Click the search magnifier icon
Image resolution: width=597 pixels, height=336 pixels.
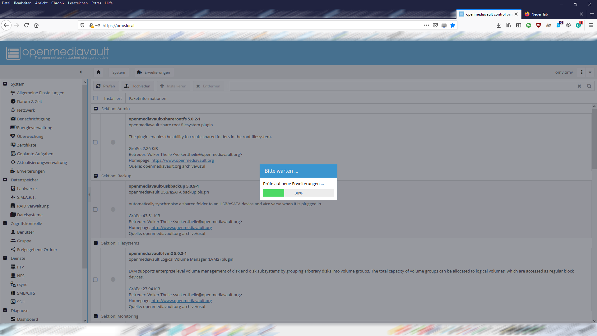tap(589, 86)
